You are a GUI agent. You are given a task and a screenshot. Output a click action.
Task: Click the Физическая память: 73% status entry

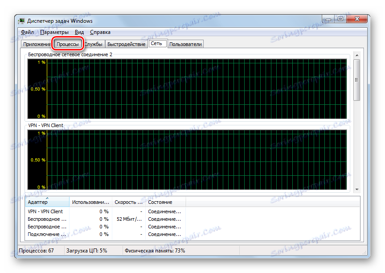click(155, 251)
